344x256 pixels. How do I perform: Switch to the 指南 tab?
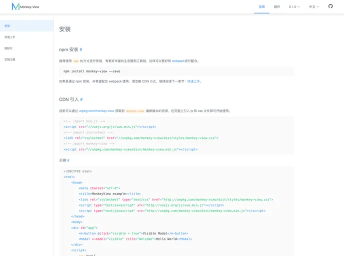coord(261,7)
